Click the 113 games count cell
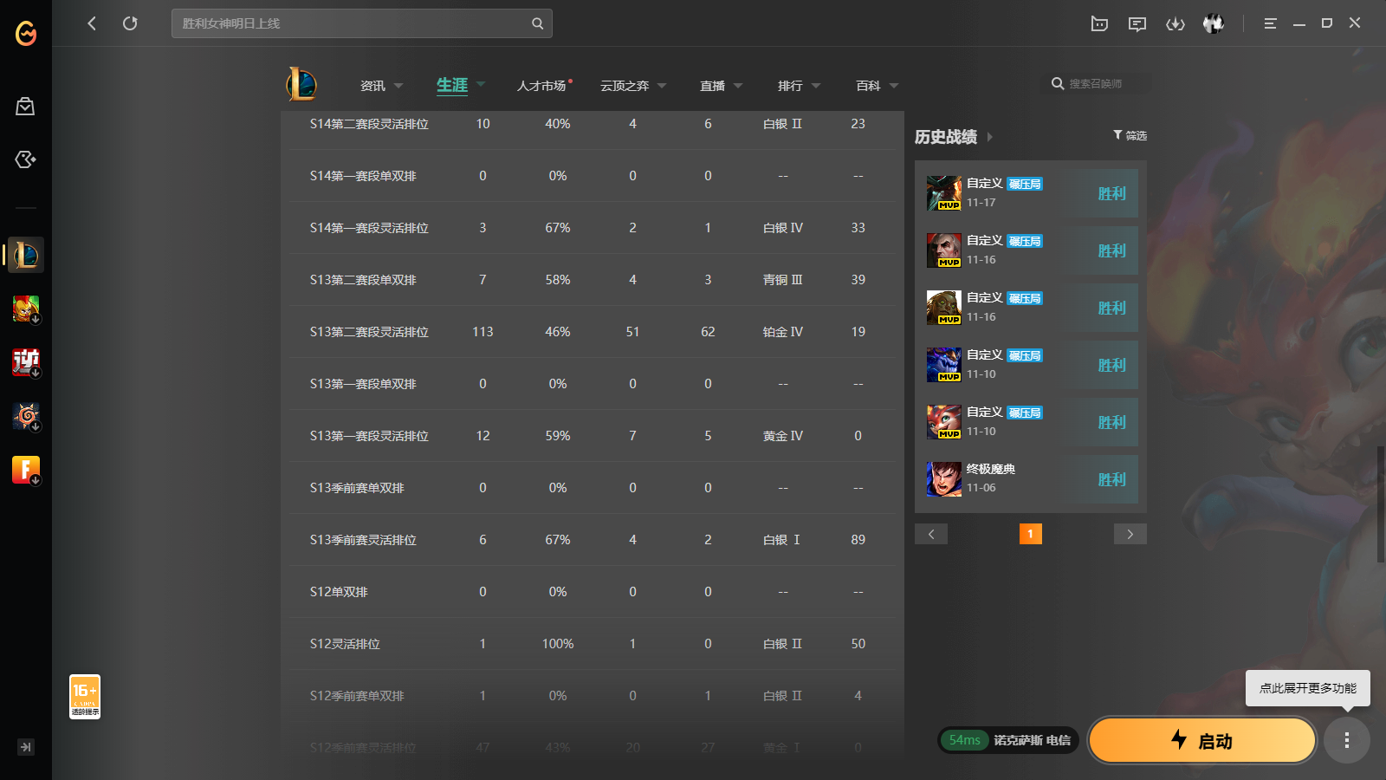The image size is (1386, 780). (483, 332)
